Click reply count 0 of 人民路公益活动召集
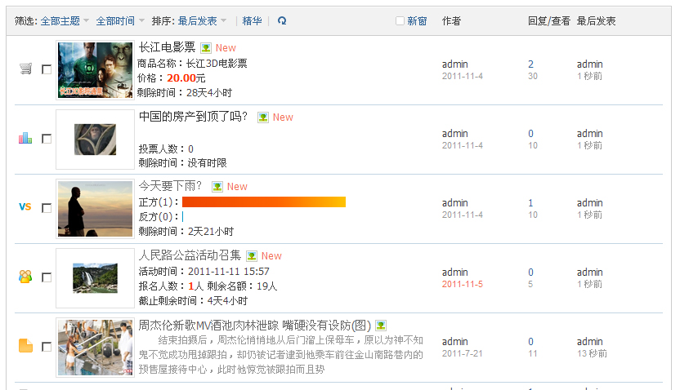The height and width of the screenshot is (390, 680). point(530,273)
